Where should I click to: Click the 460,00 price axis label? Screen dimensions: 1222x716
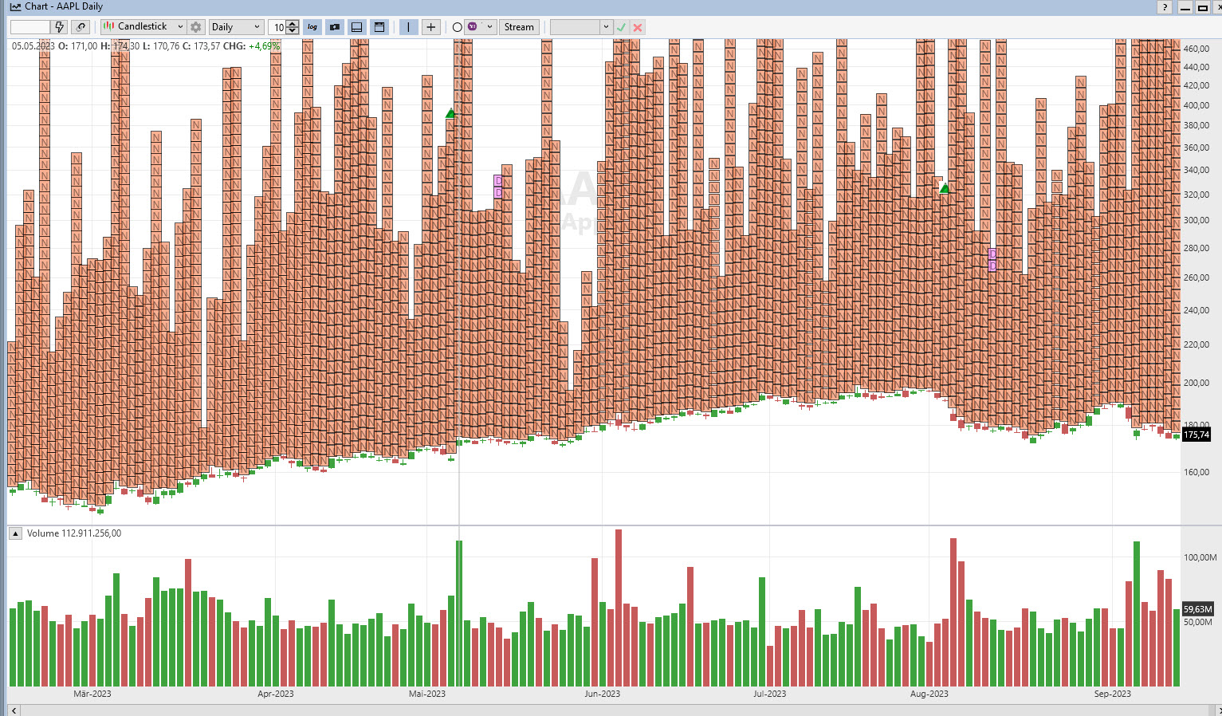coord(1196,49)
